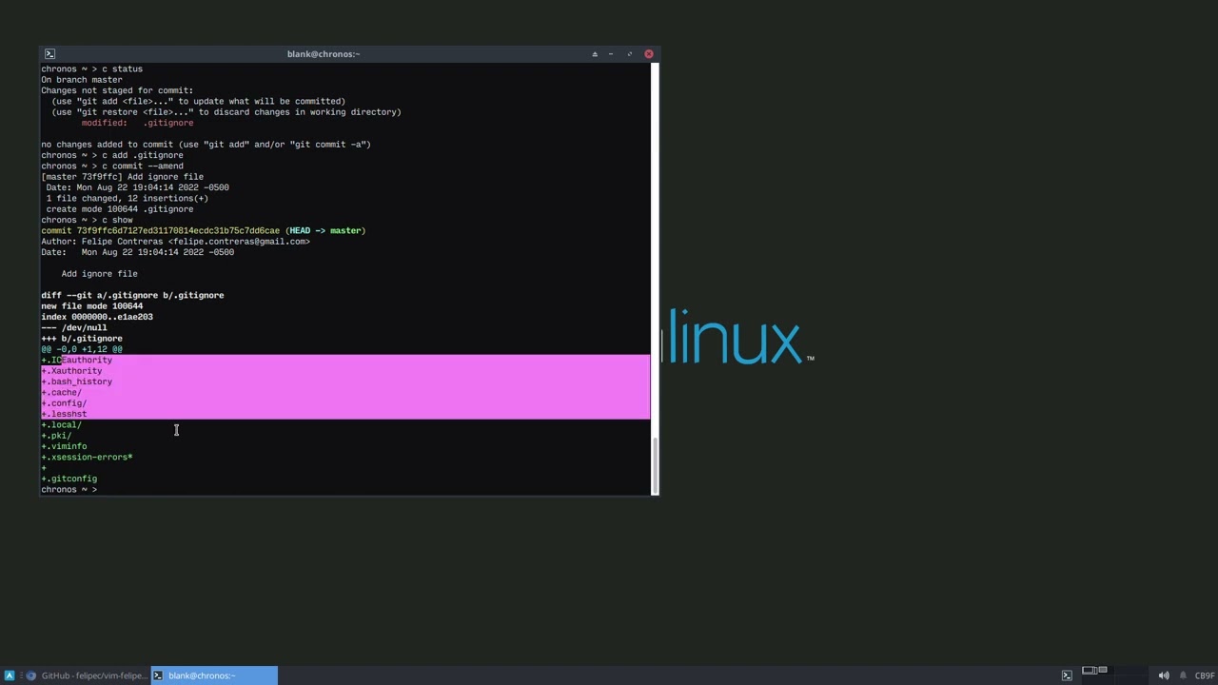
Task: Open the Arch applications menu in taskbar
Action: 10,675
